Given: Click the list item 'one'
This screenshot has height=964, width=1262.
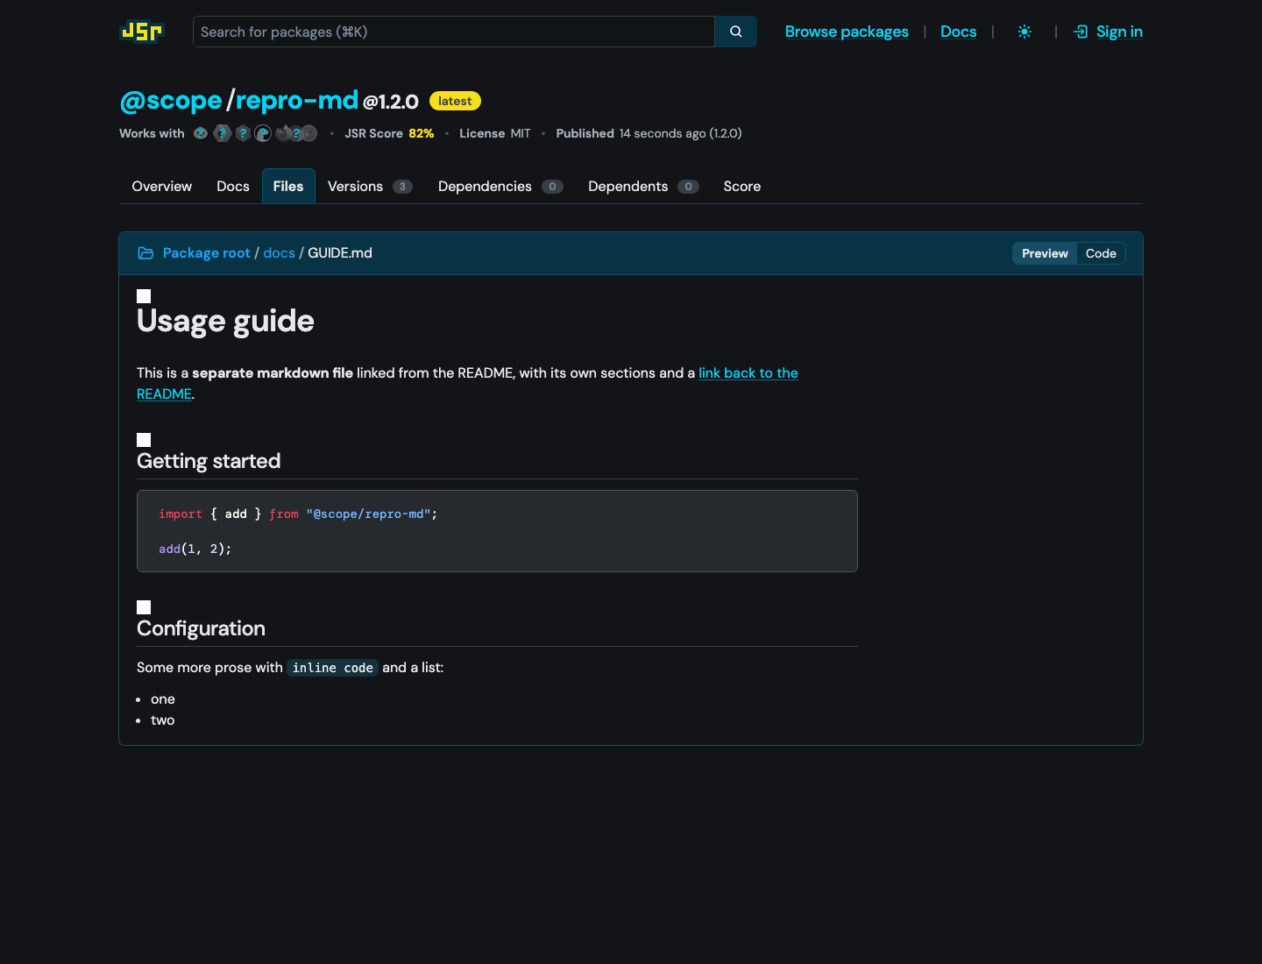Looking at the screenshot, I should click(163, 699).
